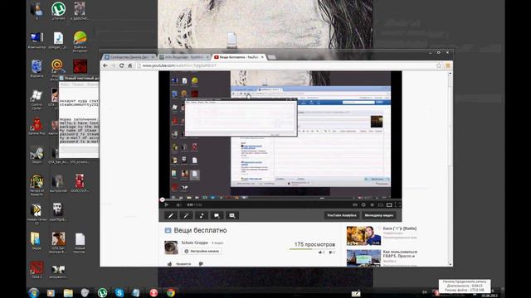The width and height of the screenshot is (531, 298).
Task: Open 'Настройки канала' channel settings button
Action: tap(202, 251)
